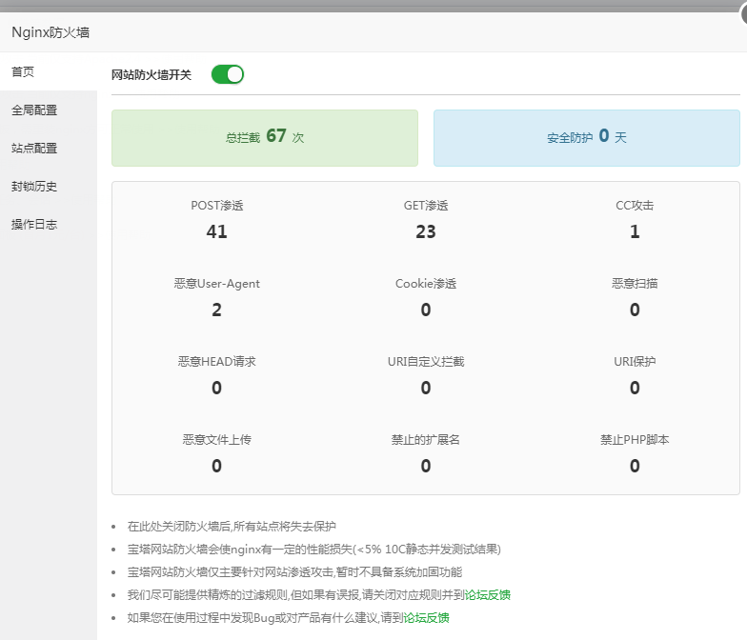Image resolution: width=747 pixels, height=640 pixels.
Task: Click the GET渗透 count of 23
Action: pyautogui.click(x=426, y=231)
